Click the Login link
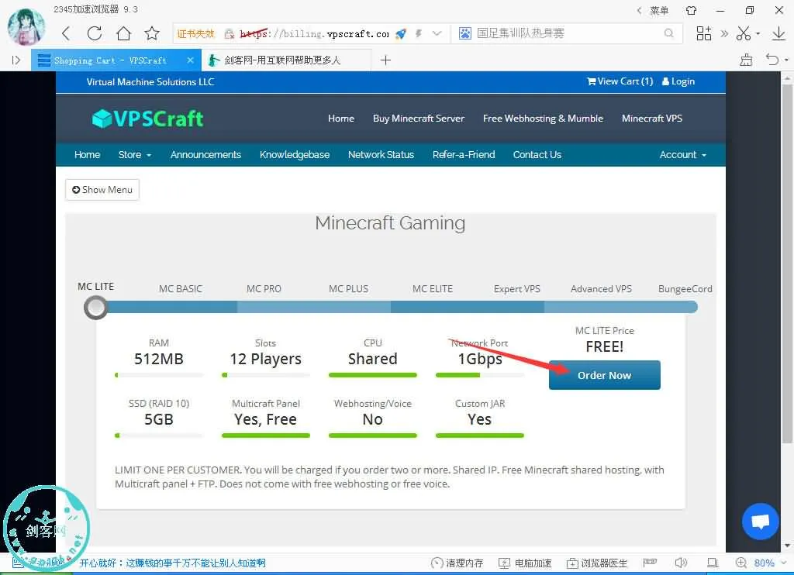Screen dimensions: 794x575 tap(678, 81)
